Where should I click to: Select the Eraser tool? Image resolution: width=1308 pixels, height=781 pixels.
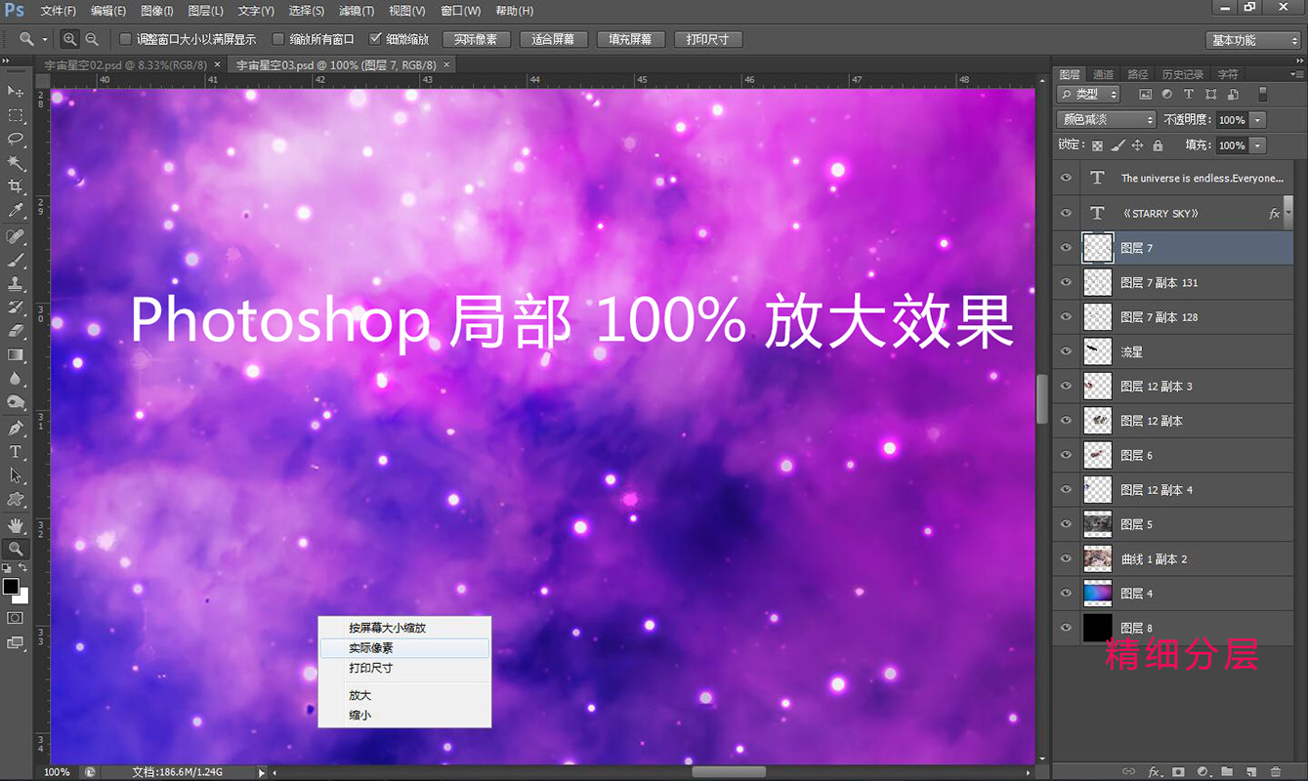pyautogui.click(x=16, y=331)
